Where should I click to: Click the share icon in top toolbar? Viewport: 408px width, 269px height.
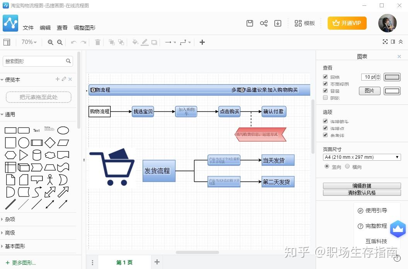[x=263, y=24]
